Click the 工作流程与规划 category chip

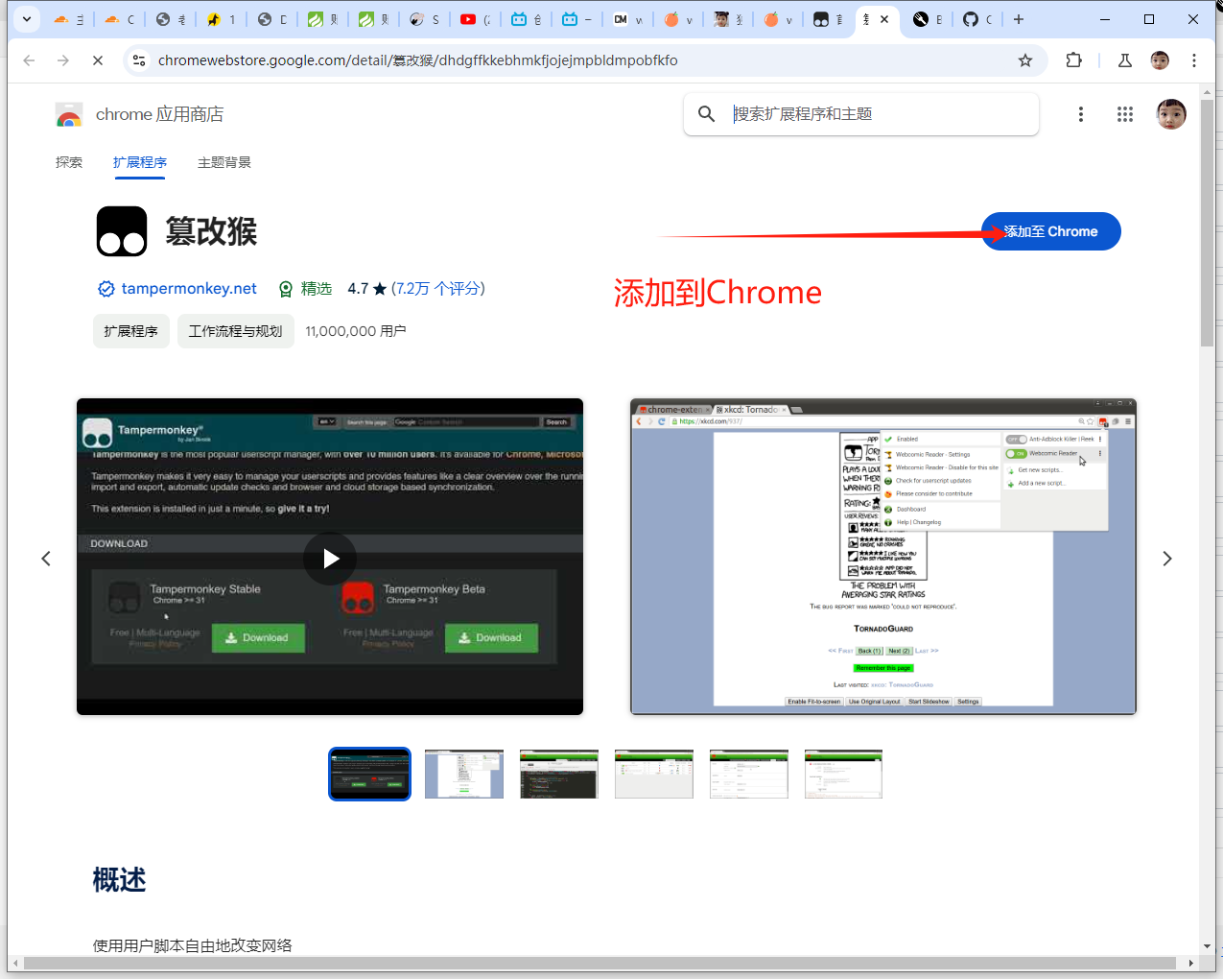(x=236, y=331)
